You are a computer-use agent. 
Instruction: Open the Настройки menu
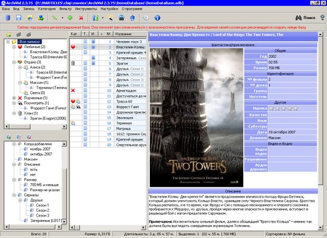point(109,9)
